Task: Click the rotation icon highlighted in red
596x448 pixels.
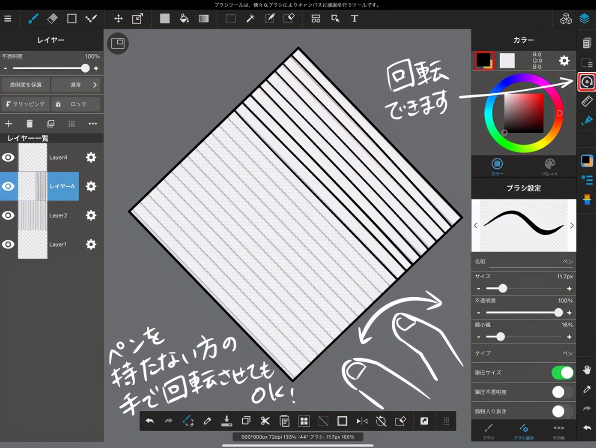Action: 586,81
